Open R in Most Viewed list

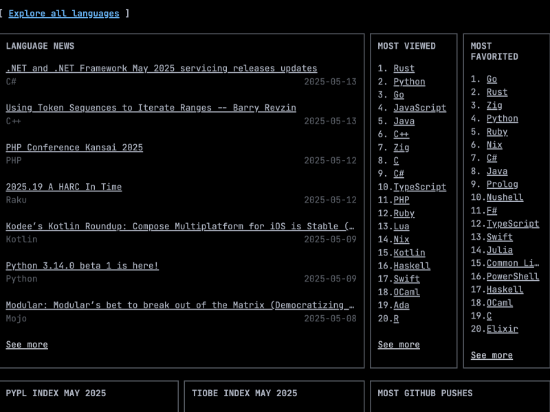[396, 319]
